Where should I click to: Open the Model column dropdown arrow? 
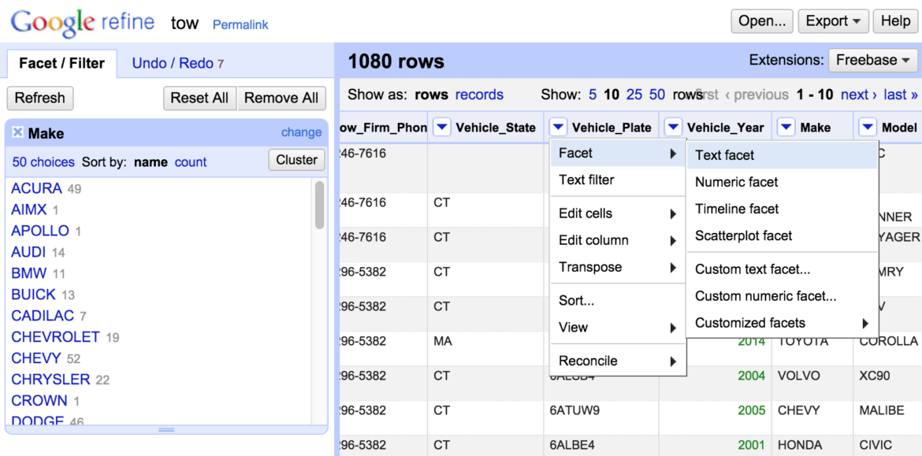868,127
